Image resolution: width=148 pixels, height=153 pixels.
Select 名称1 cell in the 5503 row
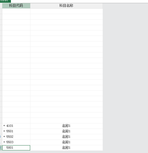click(66, 142)
